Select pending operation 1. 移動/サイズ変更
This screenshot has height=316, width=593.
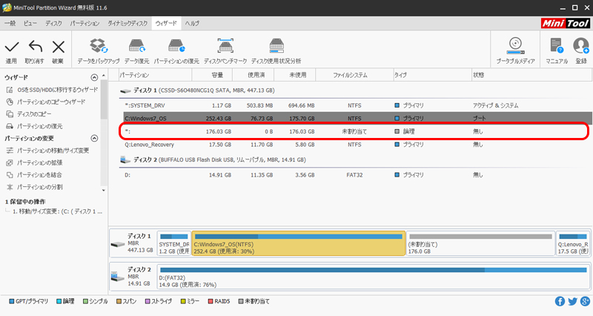coord(57,211)
